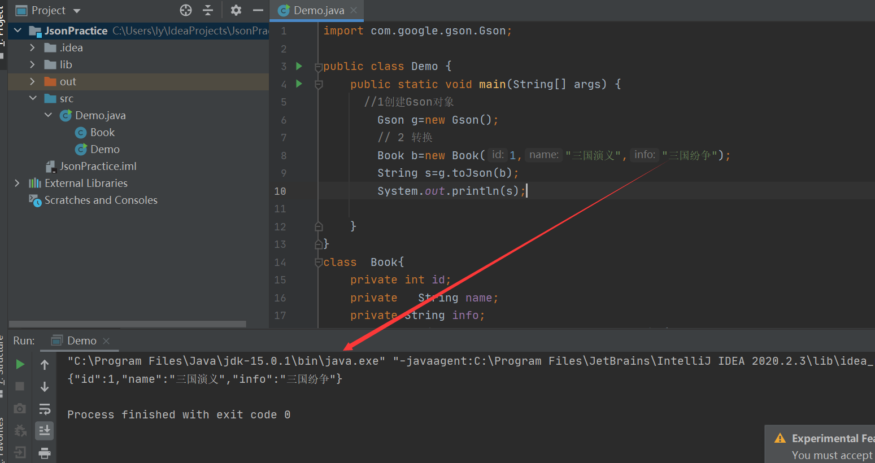Rerun Demo with the green play icon
Screen dimensions: 875x463
(20, 364)
